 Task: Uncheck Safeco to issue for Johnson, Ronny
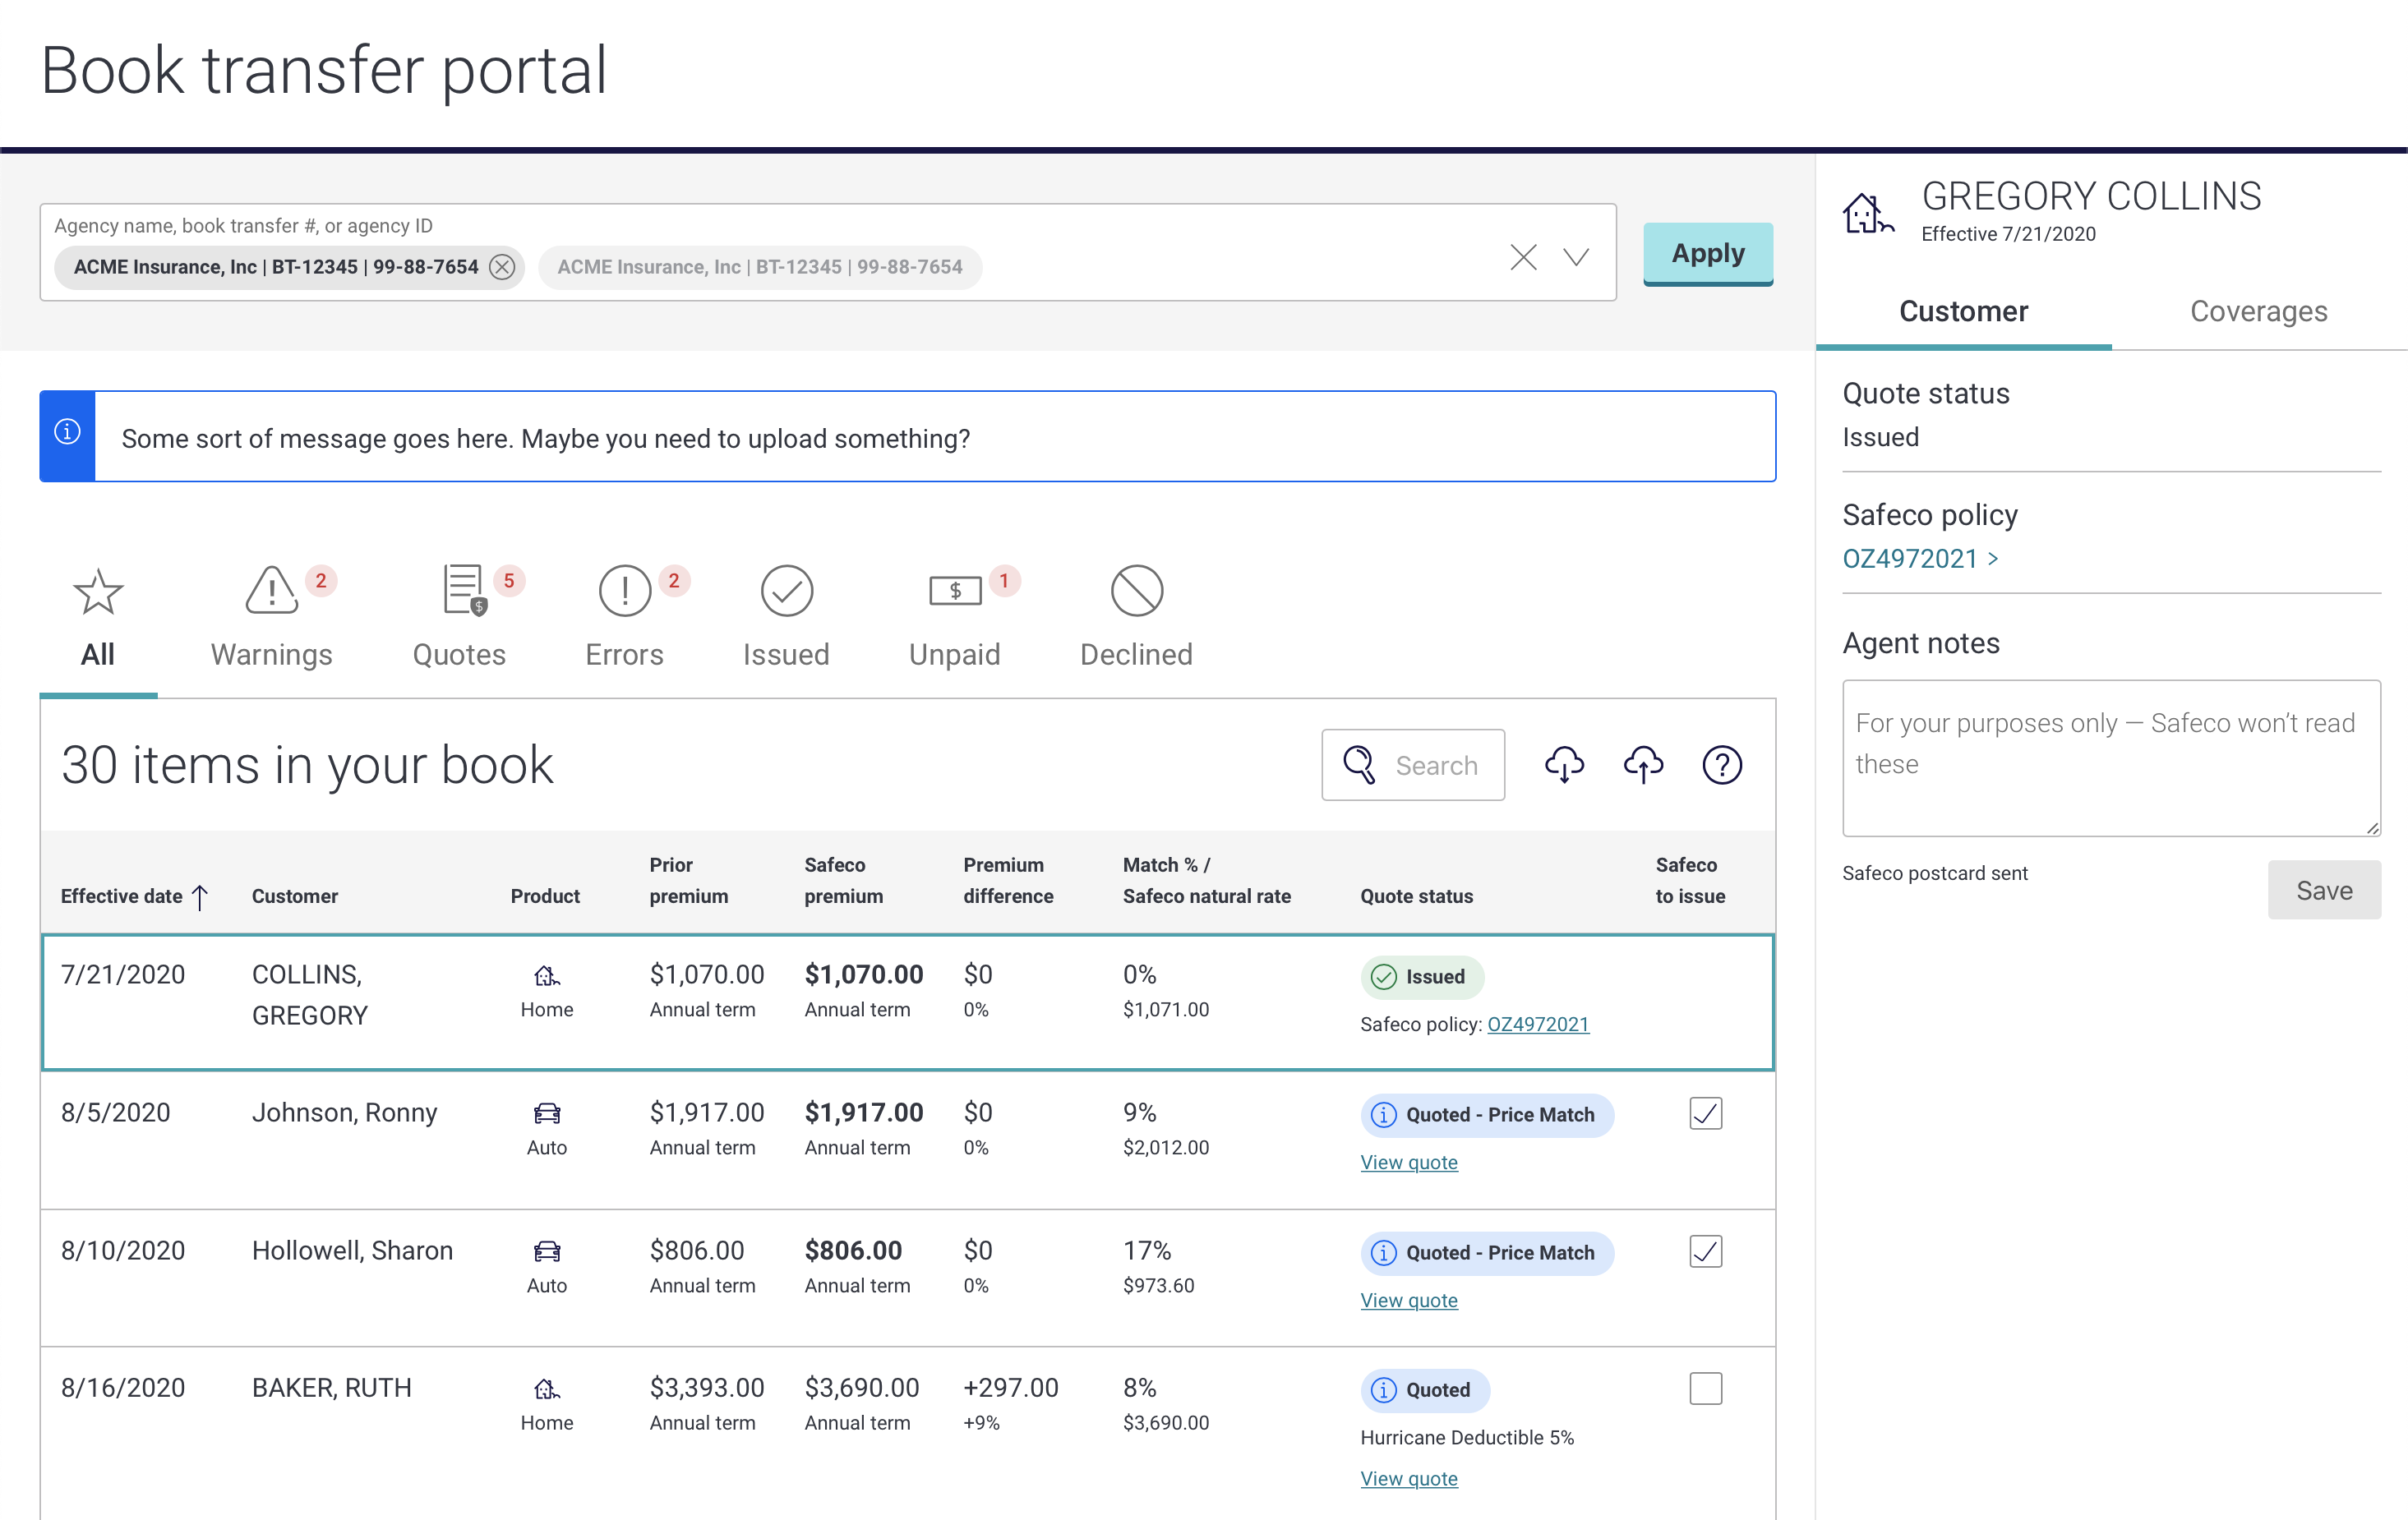click(x=1705, y=1113)
